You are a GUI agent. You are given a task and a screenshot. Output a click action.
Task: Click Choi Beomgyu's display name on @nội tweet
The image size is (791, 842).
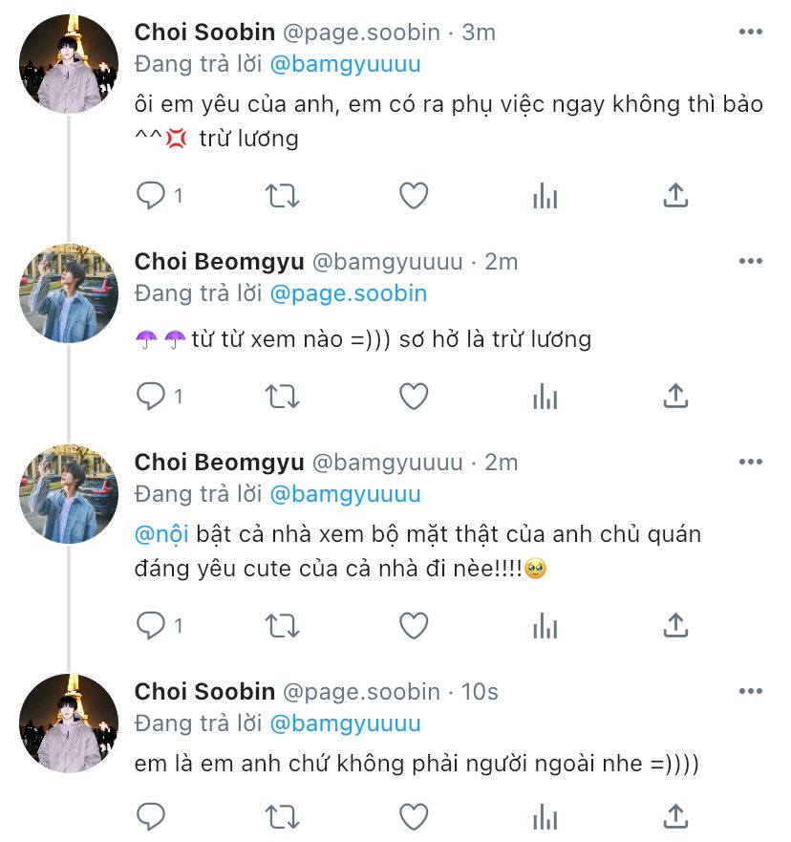tap(219, 463)
